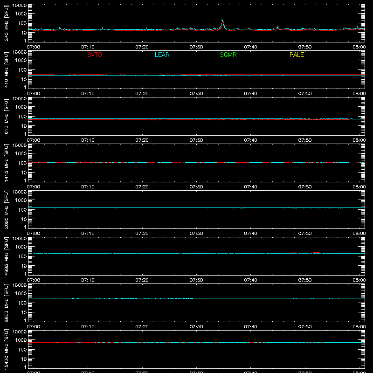
Task: Click 07:30 label under the 245 MHz panel
Action: [196, 47]
